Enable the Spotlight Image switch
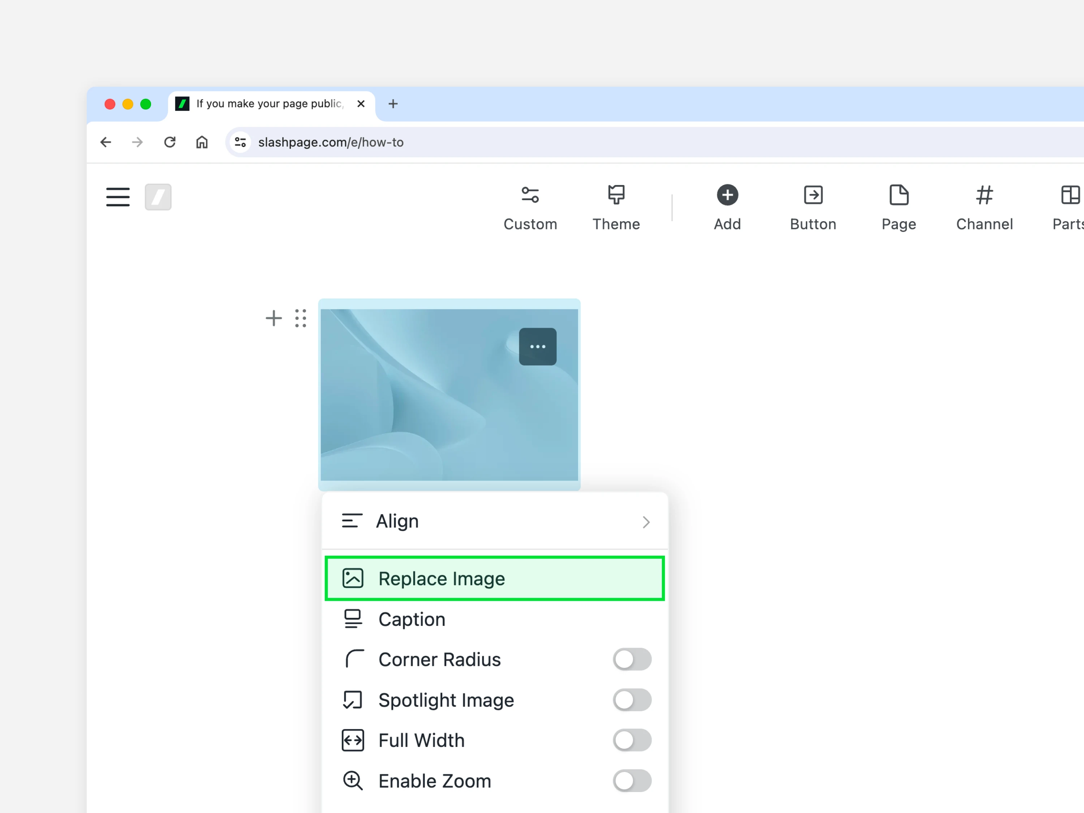This screenshot has height=813, width=1084. 632,700
